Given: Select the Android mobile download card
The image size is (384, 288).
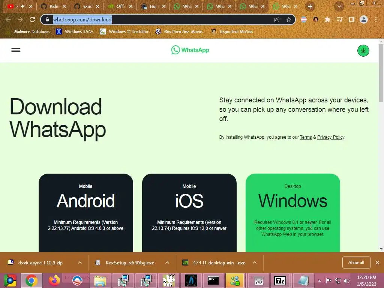Looking at the screenshot, I should 86,213.
